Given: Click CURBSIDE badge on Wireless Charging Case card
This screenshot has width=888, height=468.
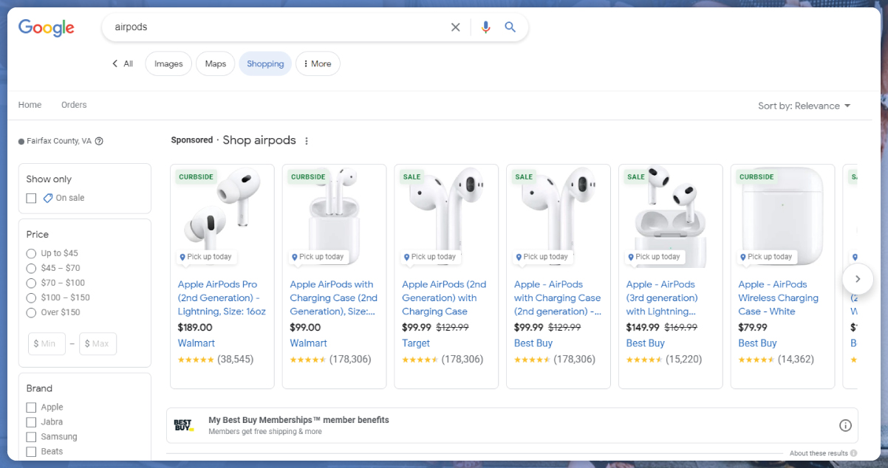Looking at the screenshot, I should [x=756, y=177].
